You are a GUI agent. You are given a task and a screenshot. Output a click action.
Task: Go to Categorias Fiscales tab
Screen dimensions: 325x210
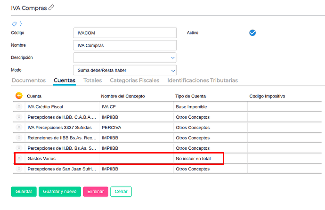(135, 81)
